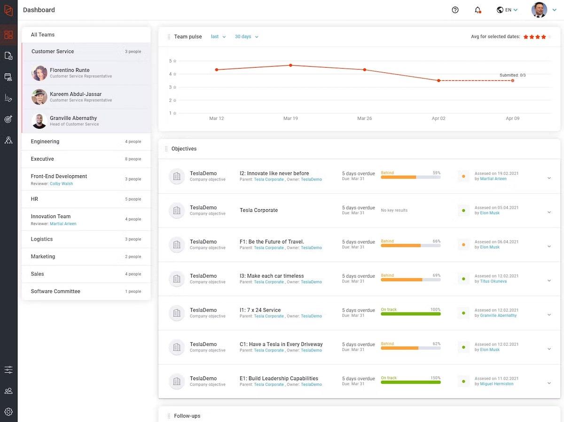Click the target goals icon in sidebar

coord(8,119)
